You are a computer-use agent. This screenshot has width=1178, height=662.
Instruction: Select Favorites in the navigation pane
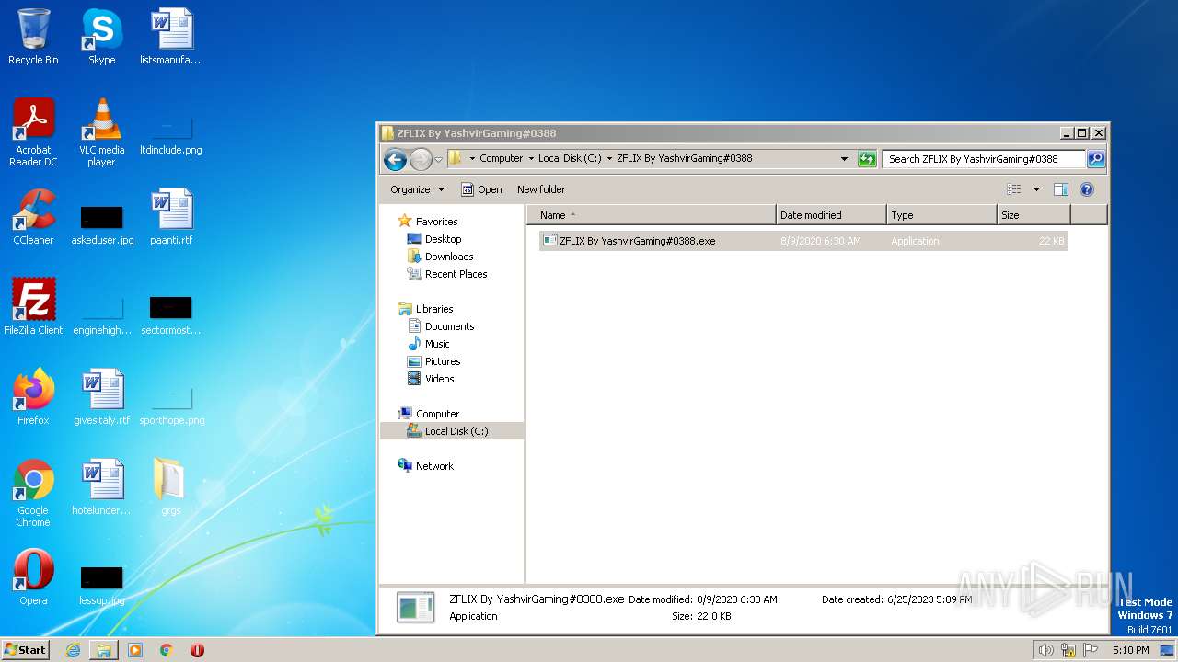(428, 222)
